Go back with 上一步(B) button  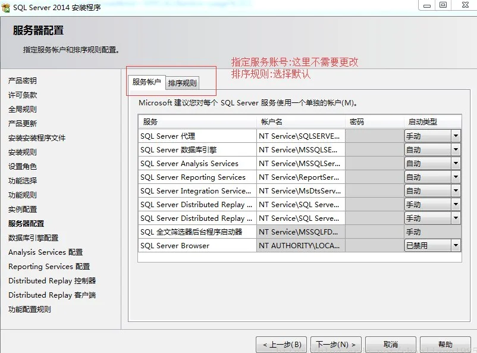pyautogui.click(x=282, y=344)
